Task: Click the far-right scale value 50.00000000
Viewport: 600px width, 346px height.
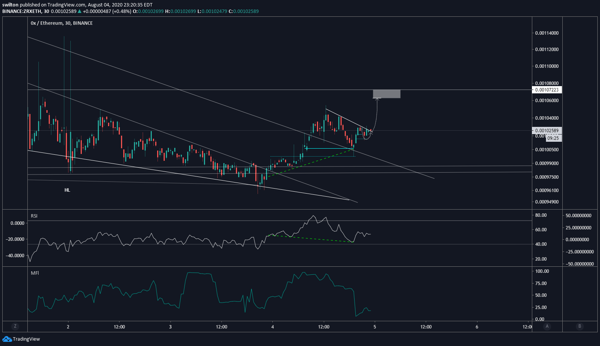Action: click(x=578, y=216)
